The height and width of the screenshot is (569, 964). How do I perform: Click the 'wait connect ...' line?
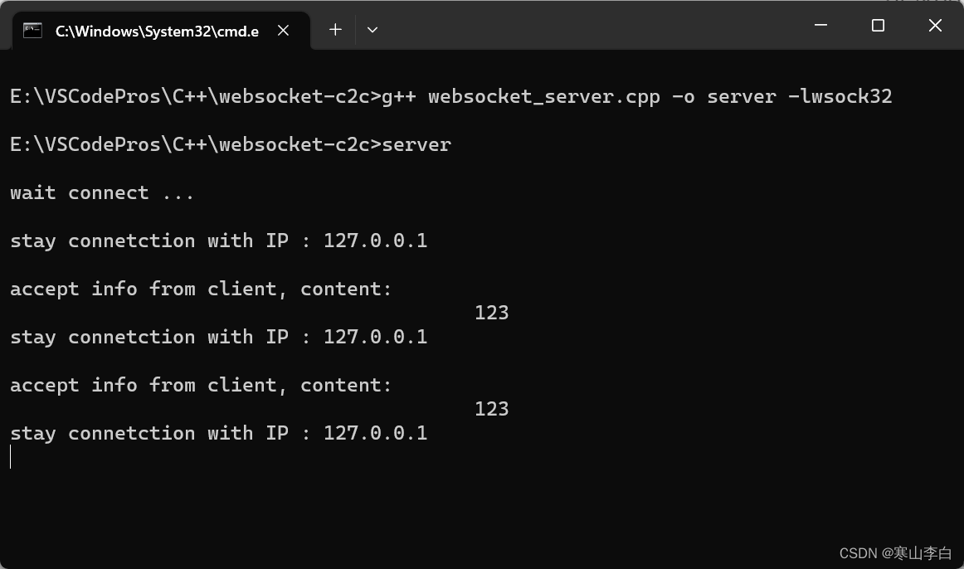(x=101, y=192)
